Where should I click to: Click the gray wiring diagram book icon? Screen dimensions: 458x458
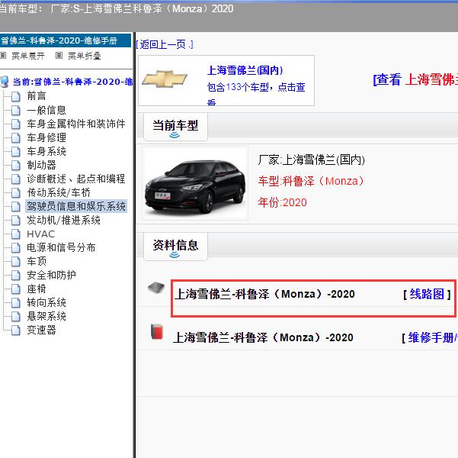(156, 288)
